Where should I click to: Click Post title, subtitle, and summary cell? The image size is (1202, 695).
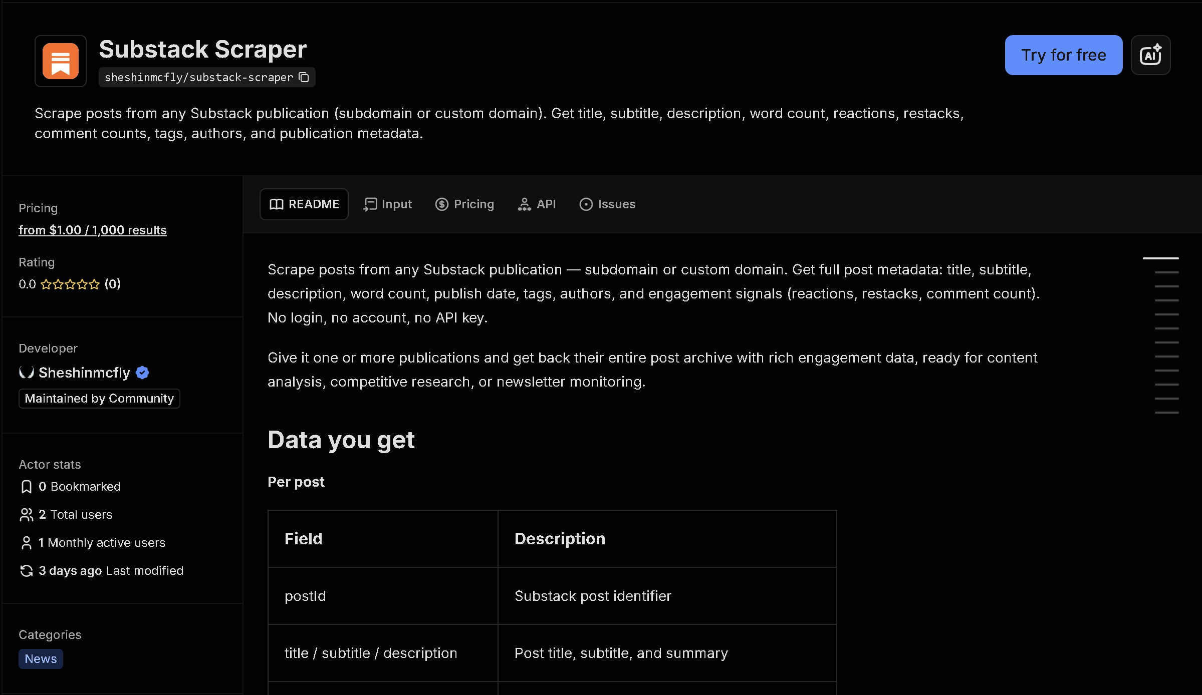pyautogui.click(x=667, y=653)
